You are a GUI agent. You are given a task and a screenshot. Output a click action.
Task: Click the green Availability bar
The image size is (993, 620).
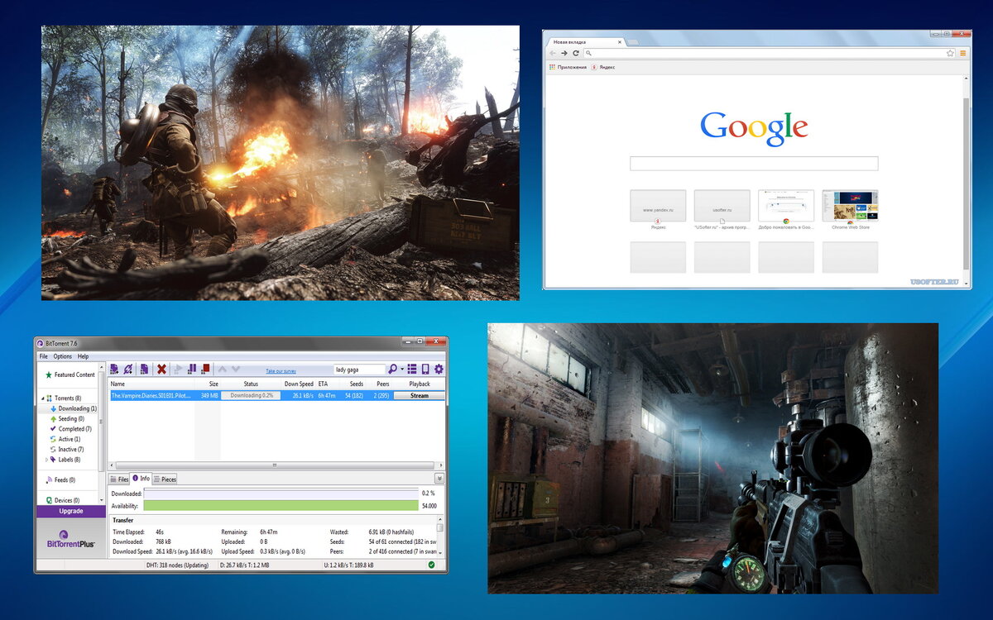[x=281, y=505]
